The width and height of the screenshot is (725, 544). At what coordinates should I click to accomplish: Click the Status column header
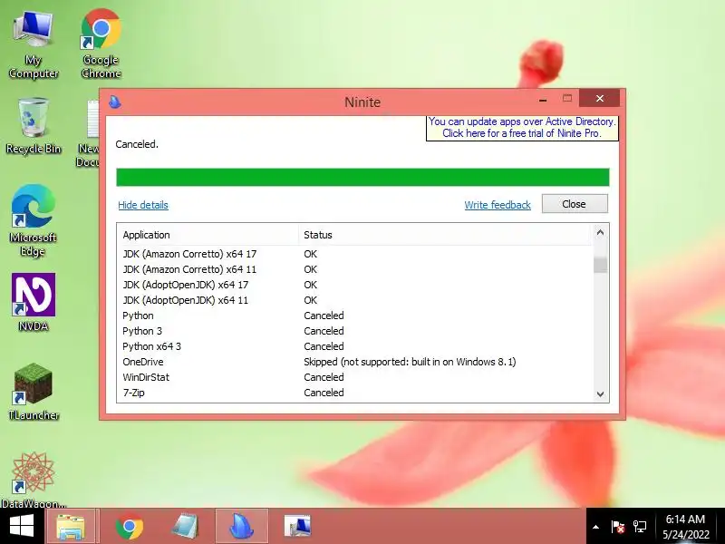pyautogui.click(x=445, y=235)
